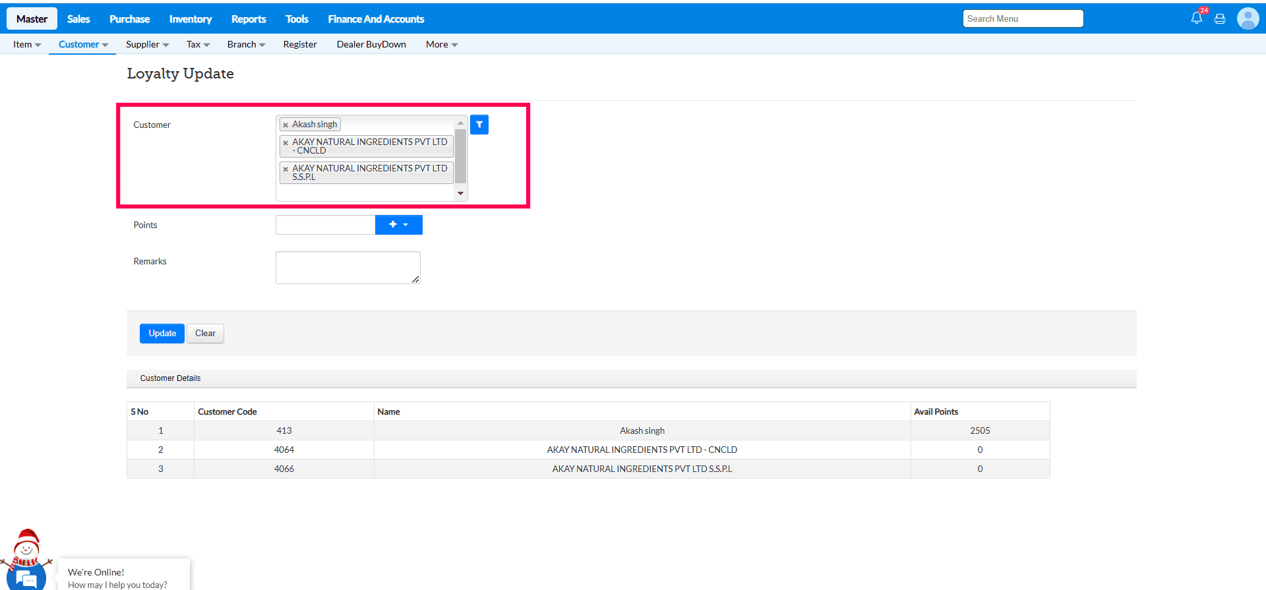Screen dimensions: 1266x590
Task: Click Akash singh name in table
Action: pyautogui.click(x=642, y=430)
